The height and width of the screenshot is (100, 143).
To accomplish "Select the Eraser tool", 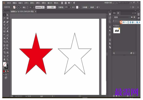I will point(8,32).
